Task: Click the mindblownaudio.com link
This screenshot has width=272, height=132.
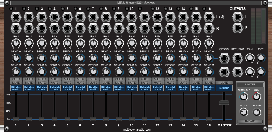Action: 136,129
